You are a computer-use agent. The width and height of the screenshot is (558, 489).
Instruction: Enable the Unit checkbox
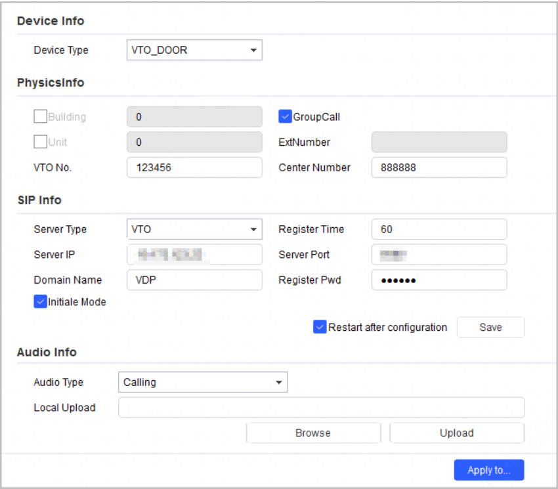[40, 142]
